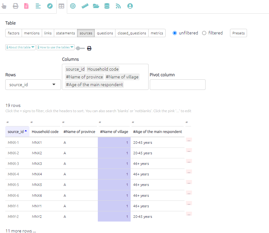
Task: Open the folder icon in top toolbar
Action: pyautogui.click(x=96, y=6)
